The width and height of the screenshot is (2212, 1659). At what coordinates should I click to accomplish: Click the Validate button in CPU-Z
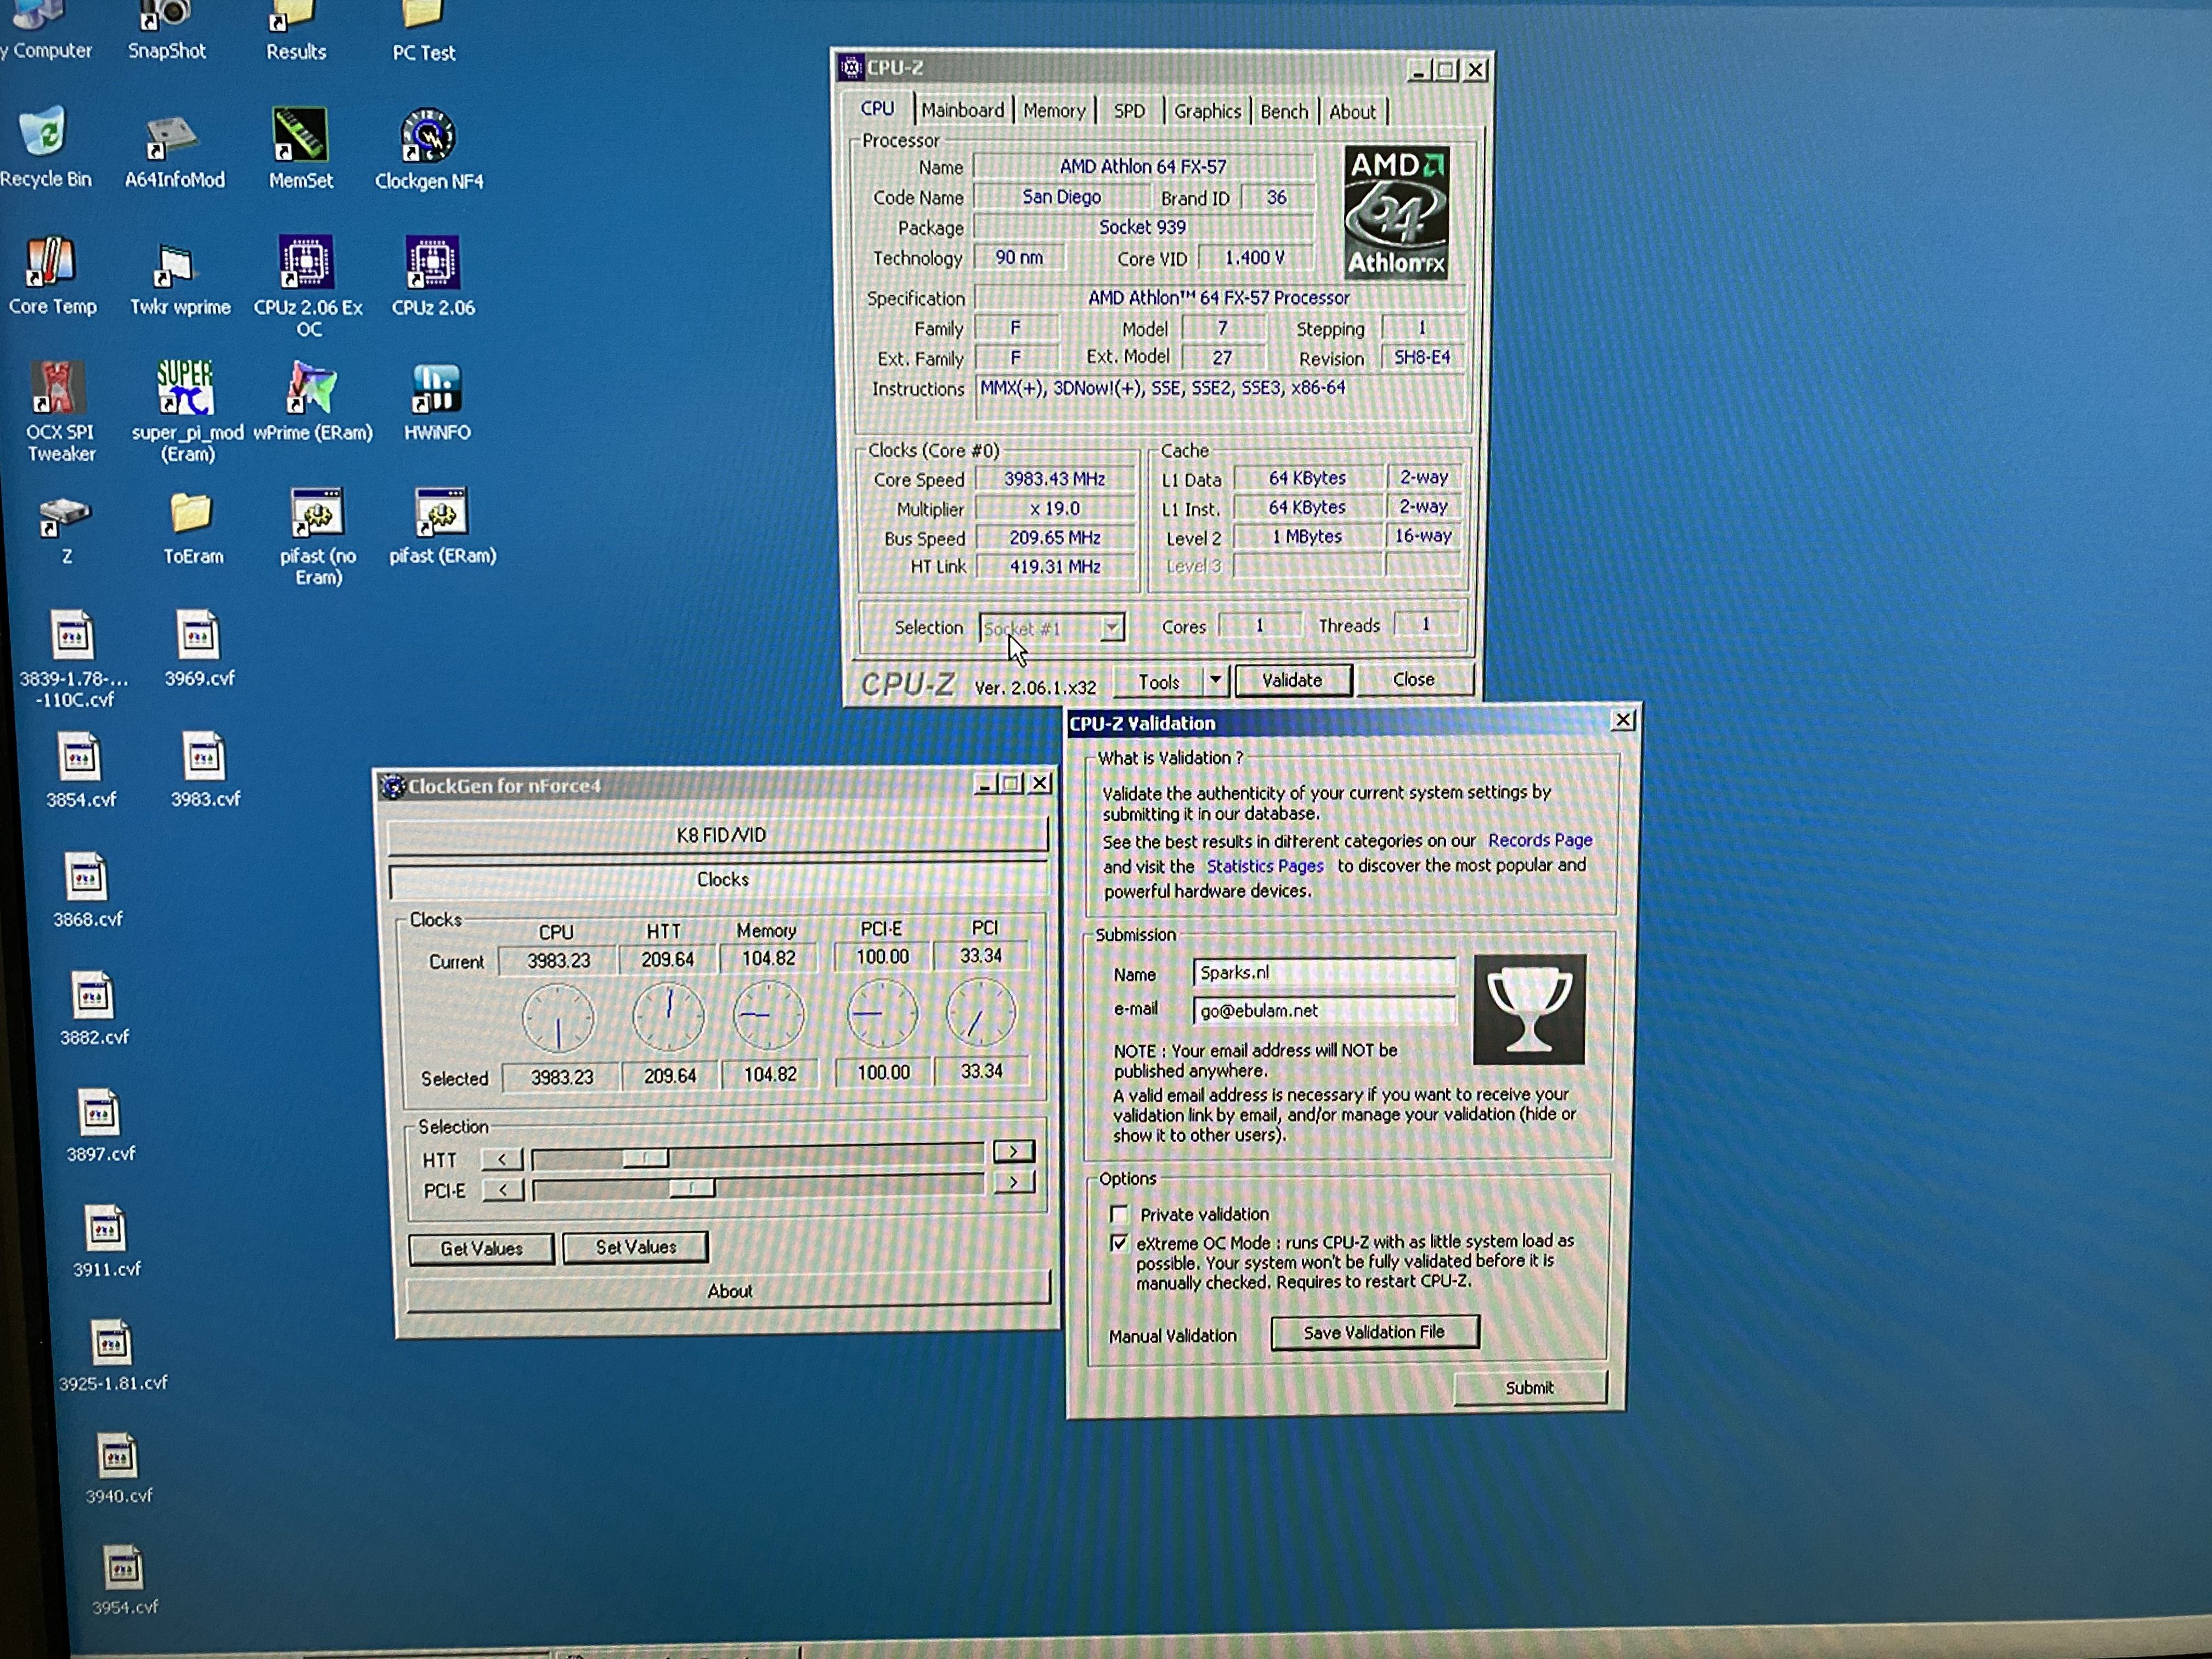pyautogui.click(x=1292, y=680)
